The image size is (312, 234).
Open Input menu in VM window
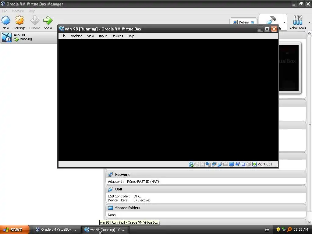coord(103,36)
